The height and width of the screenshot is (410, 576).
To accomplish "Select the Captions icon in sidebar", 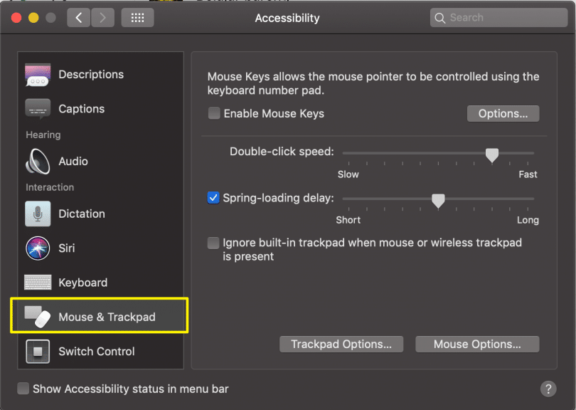I will click(x=38, y=108).
